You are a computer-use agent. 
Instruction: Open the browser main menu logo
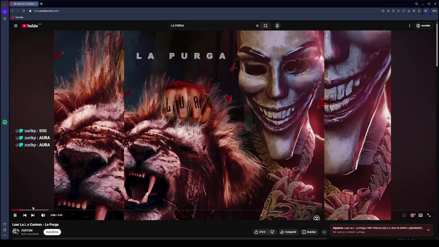[x=5, y=4]
